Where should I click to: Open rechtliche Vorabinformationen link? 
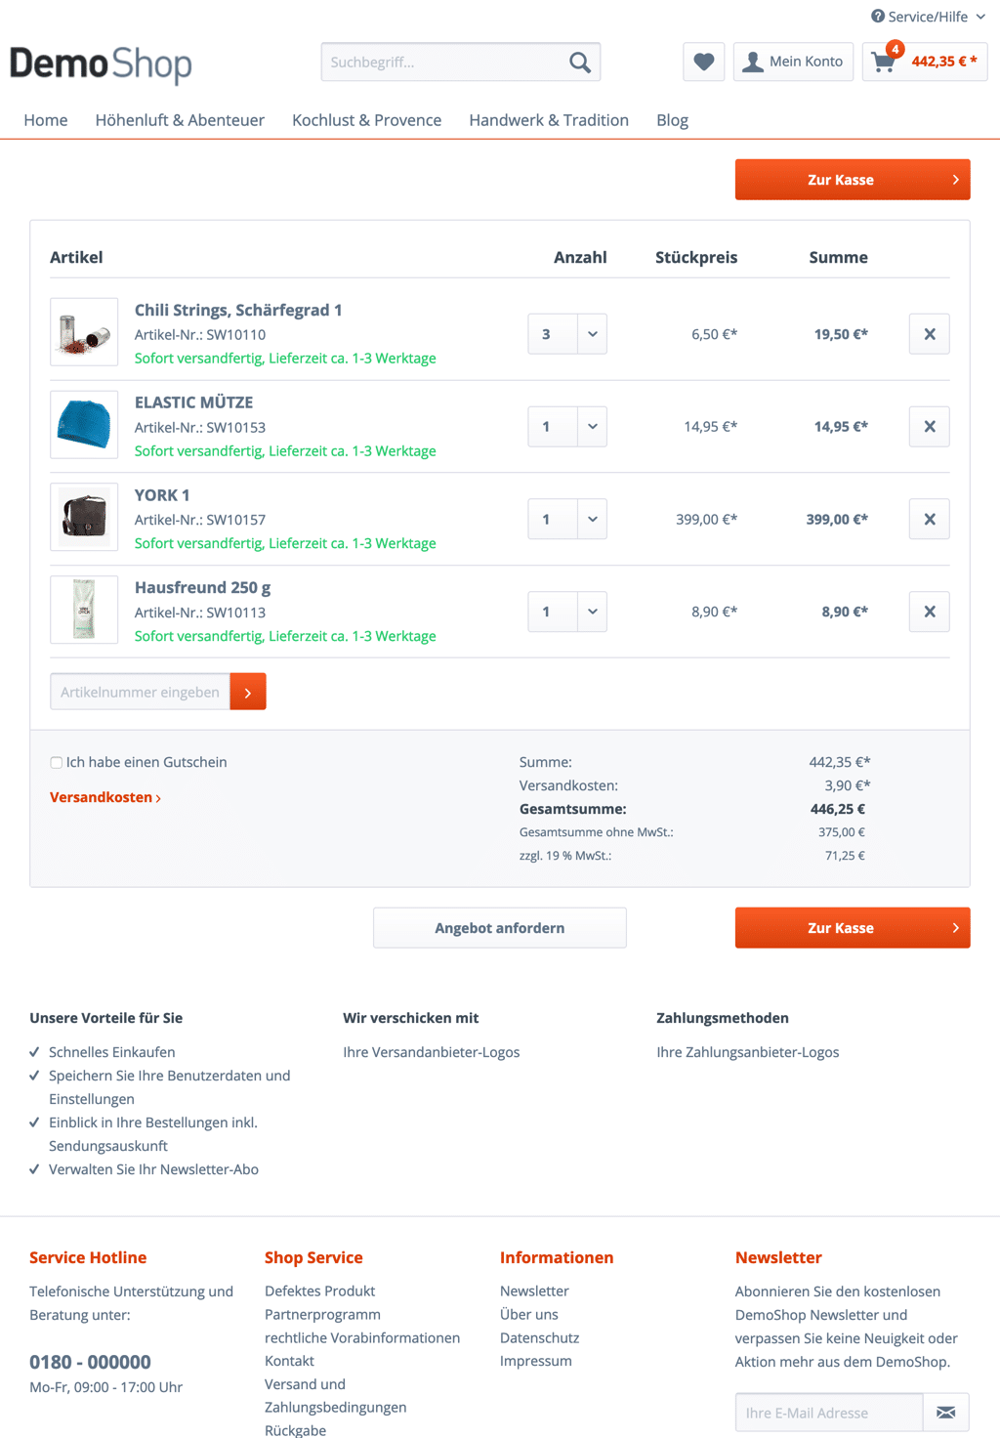(362, 1338)
